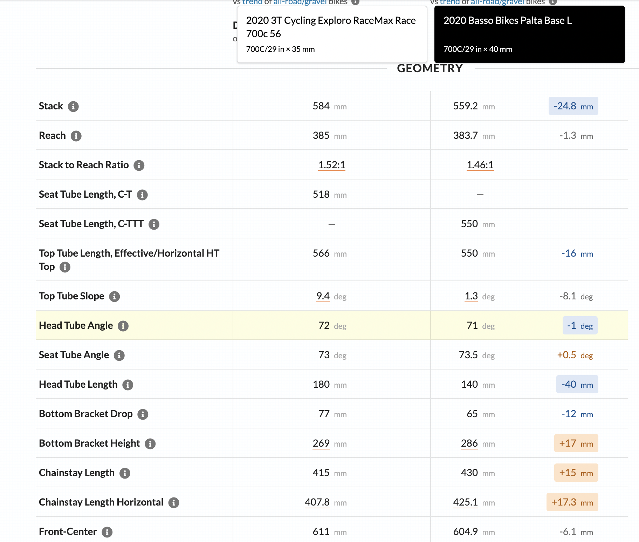Click the Head Tube Angle info icon
Image resolution: width=639 pixels, height=542 pixels.
click(x=123, y=326)
